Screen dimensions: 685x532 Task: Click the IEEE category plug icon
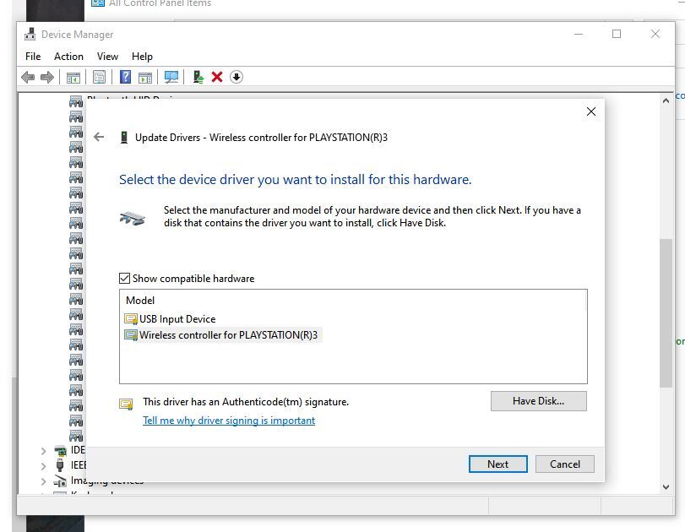click(x=60, y=465)
